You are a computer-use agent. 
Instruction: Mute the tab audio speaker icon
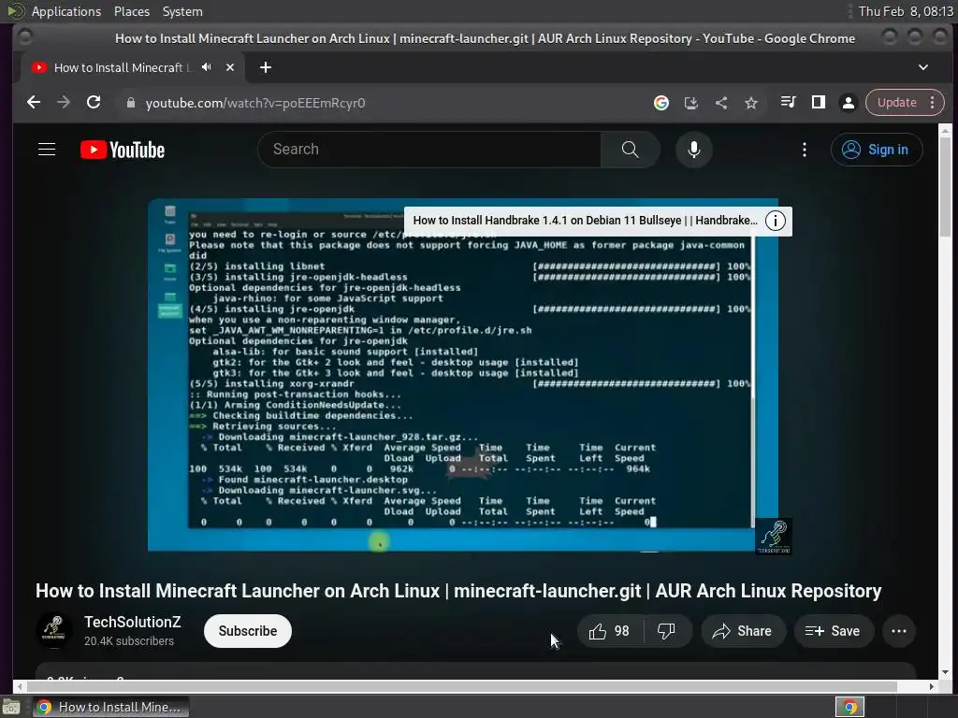(x=207, y=67)
